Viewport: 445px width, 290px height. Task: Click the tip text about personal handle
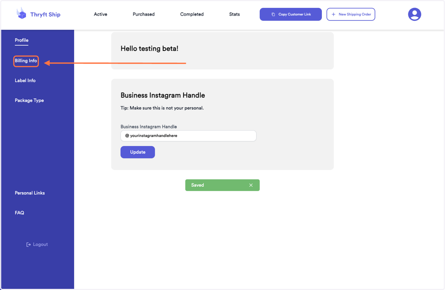(162, 108)
